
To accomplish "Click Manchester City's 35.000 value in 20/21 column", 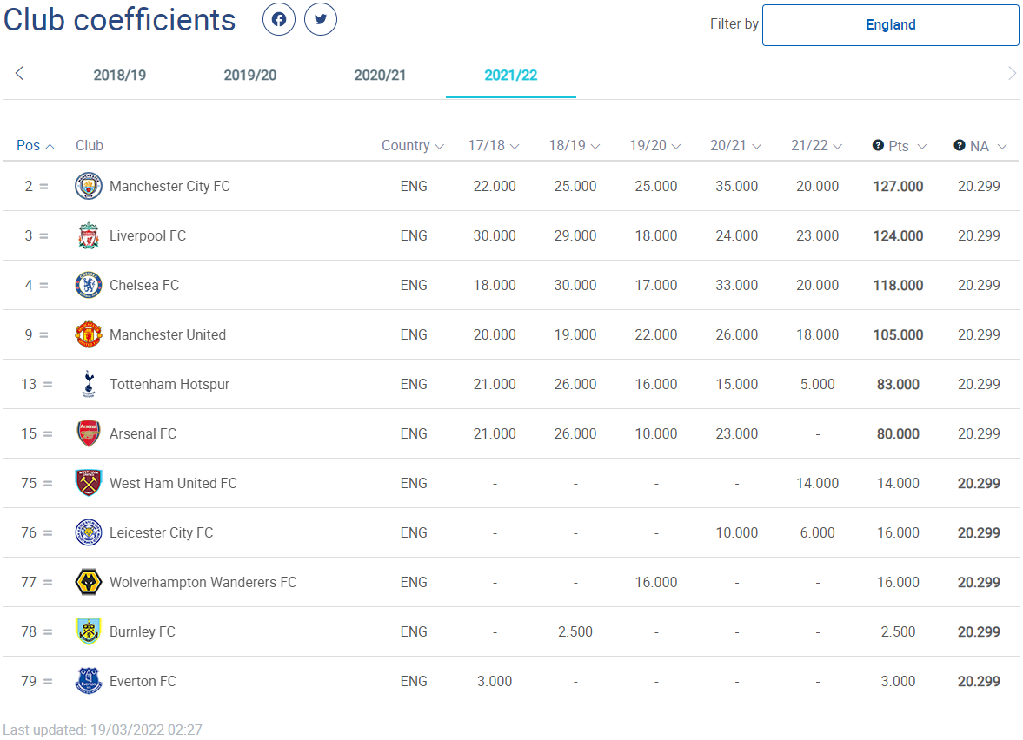I will point(736,186).
